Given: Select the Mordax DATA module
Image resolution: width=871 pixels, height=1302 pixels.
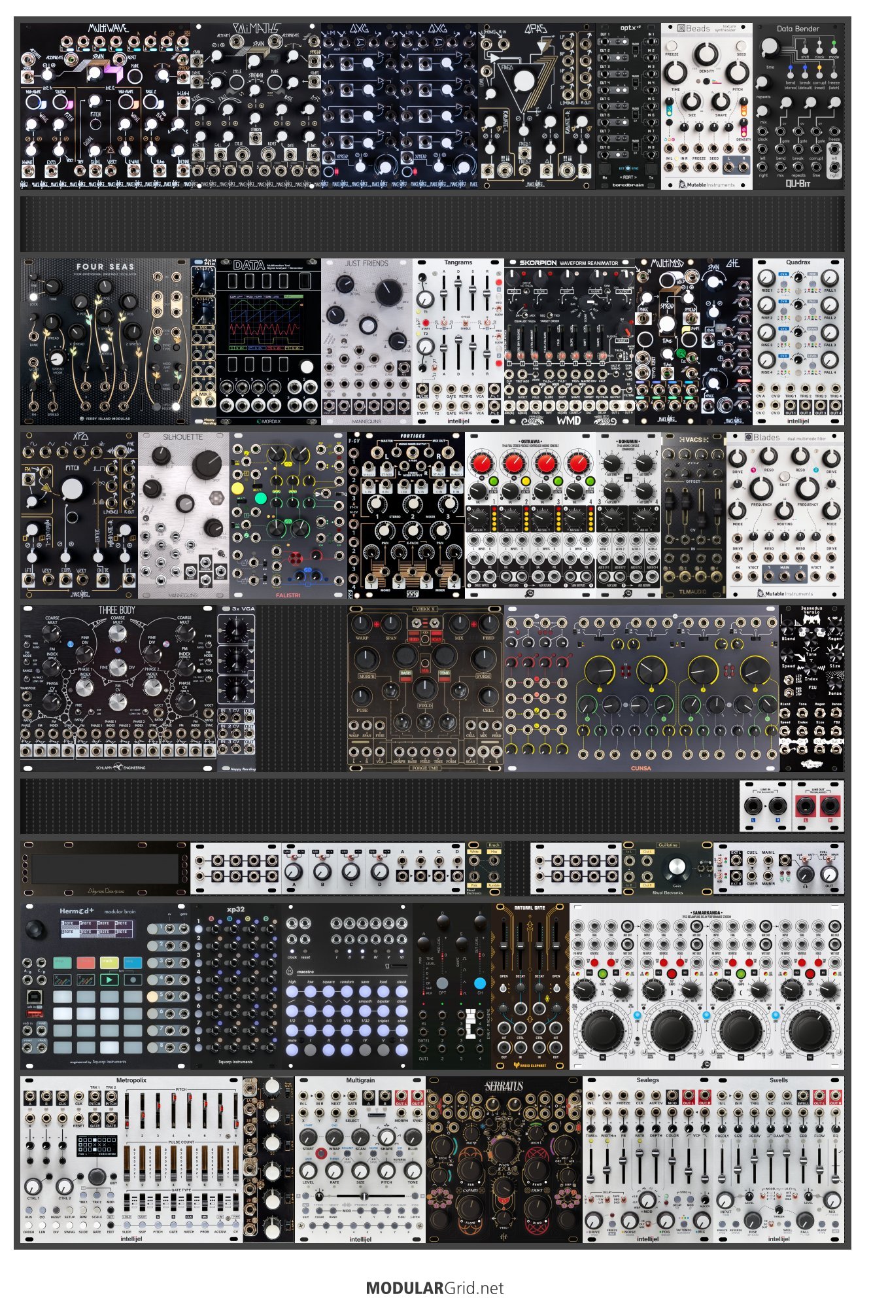Looking at the screenshot, I should pos(269,342).
